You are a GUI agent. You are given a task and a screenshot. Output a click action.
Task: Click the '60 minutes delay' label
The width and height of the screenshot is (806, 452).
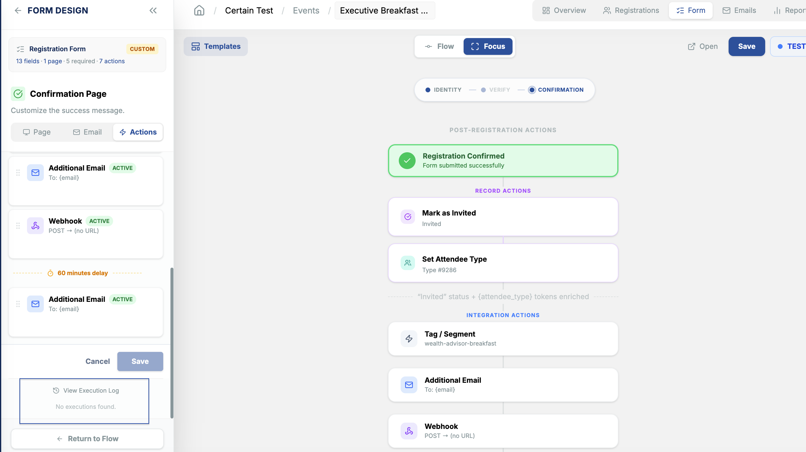point(83,273)
